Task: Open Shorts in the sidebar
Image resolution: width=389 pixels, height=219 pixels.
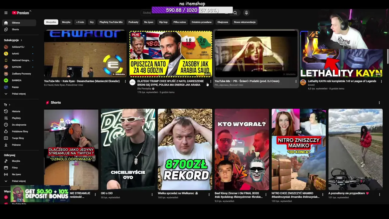Action: coord(19,30)
